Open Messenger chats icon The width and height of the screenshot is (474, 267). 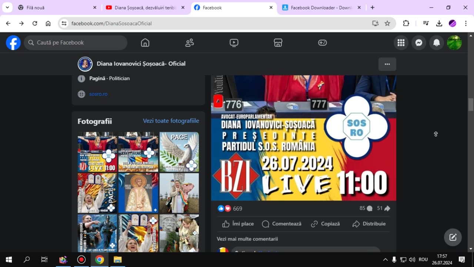pos(419,43)
